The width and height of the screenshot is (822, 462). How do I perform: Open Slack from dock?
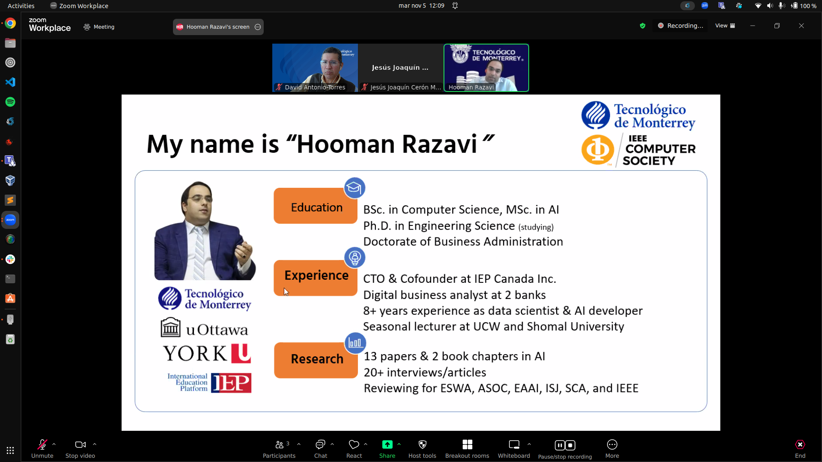point(10,259)
